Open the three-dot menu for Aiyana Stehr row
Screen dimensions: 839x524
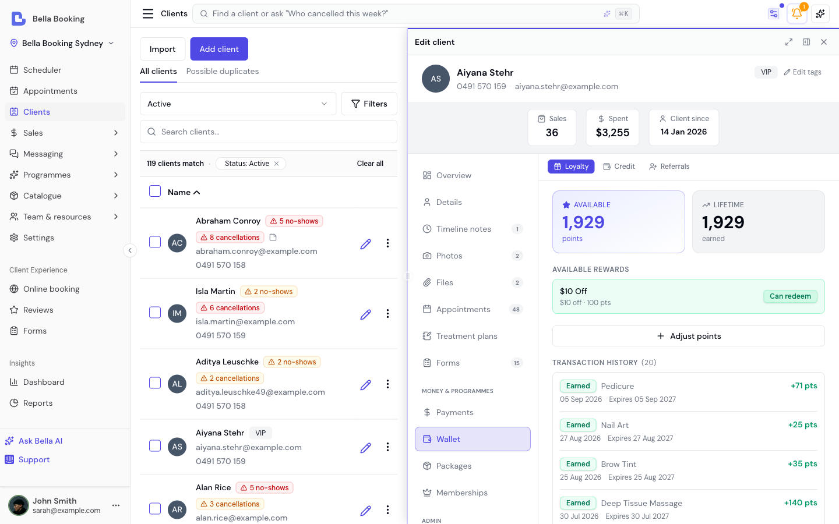[387, 447]
